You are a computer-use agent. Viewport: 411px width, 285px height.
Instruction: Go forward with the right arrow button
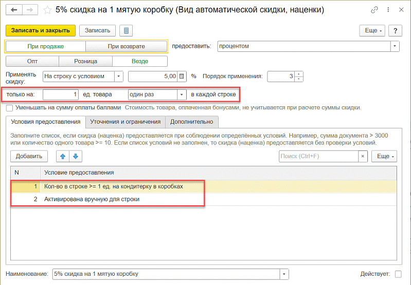point(30,10)
